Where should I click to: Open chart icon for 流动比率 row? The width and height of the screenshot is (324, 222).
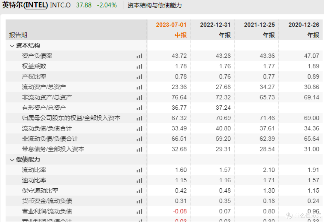coord(139,170)
